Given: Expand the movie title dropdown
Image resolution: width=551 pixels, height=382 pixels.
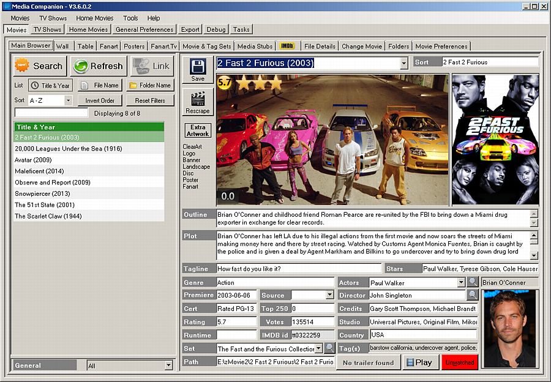Looking at the screenshot, I should (x=404, y=63).
